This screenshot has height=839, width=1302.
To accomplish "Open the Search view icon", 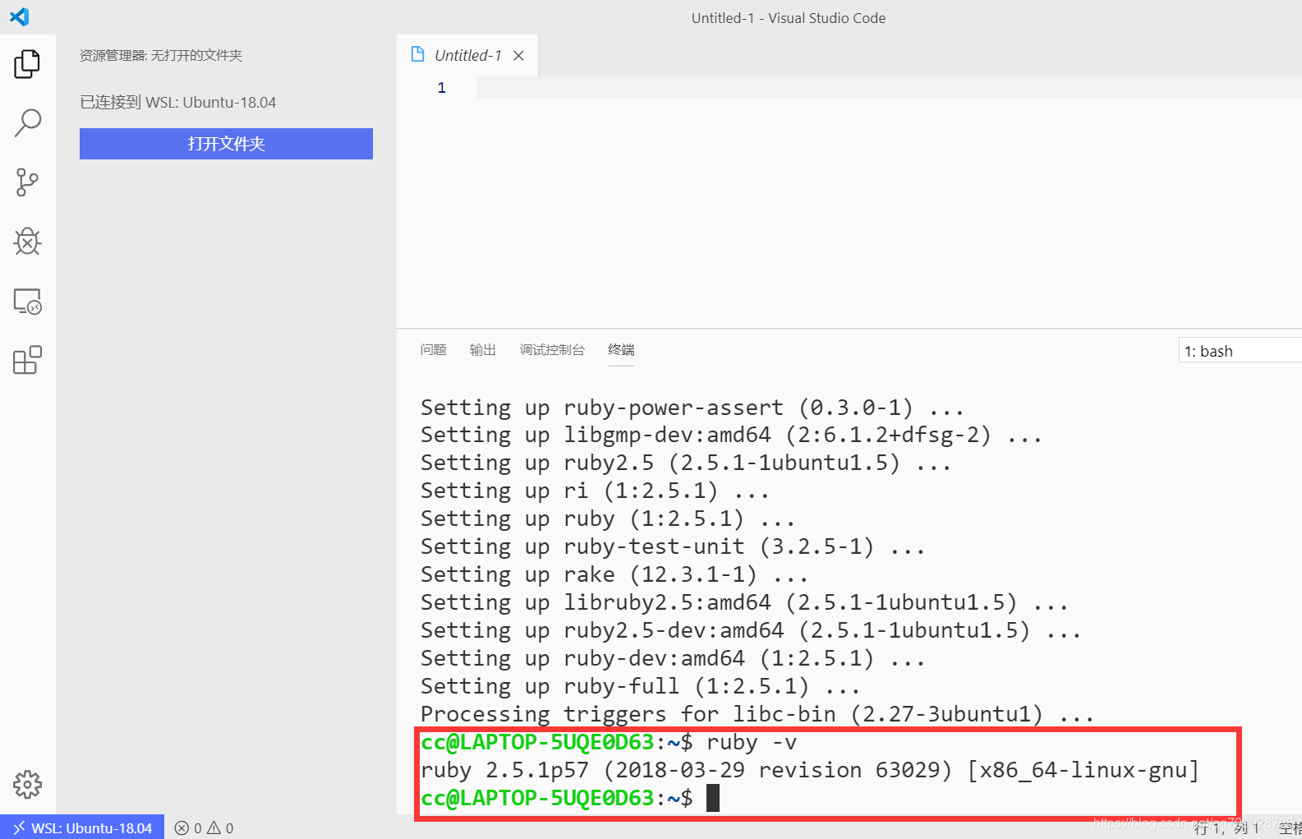I will (x=27, y=123).
